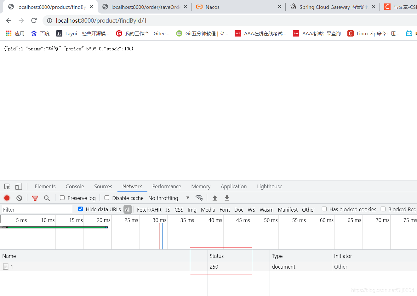Uncheck Hide data URLs

[81, 209]
